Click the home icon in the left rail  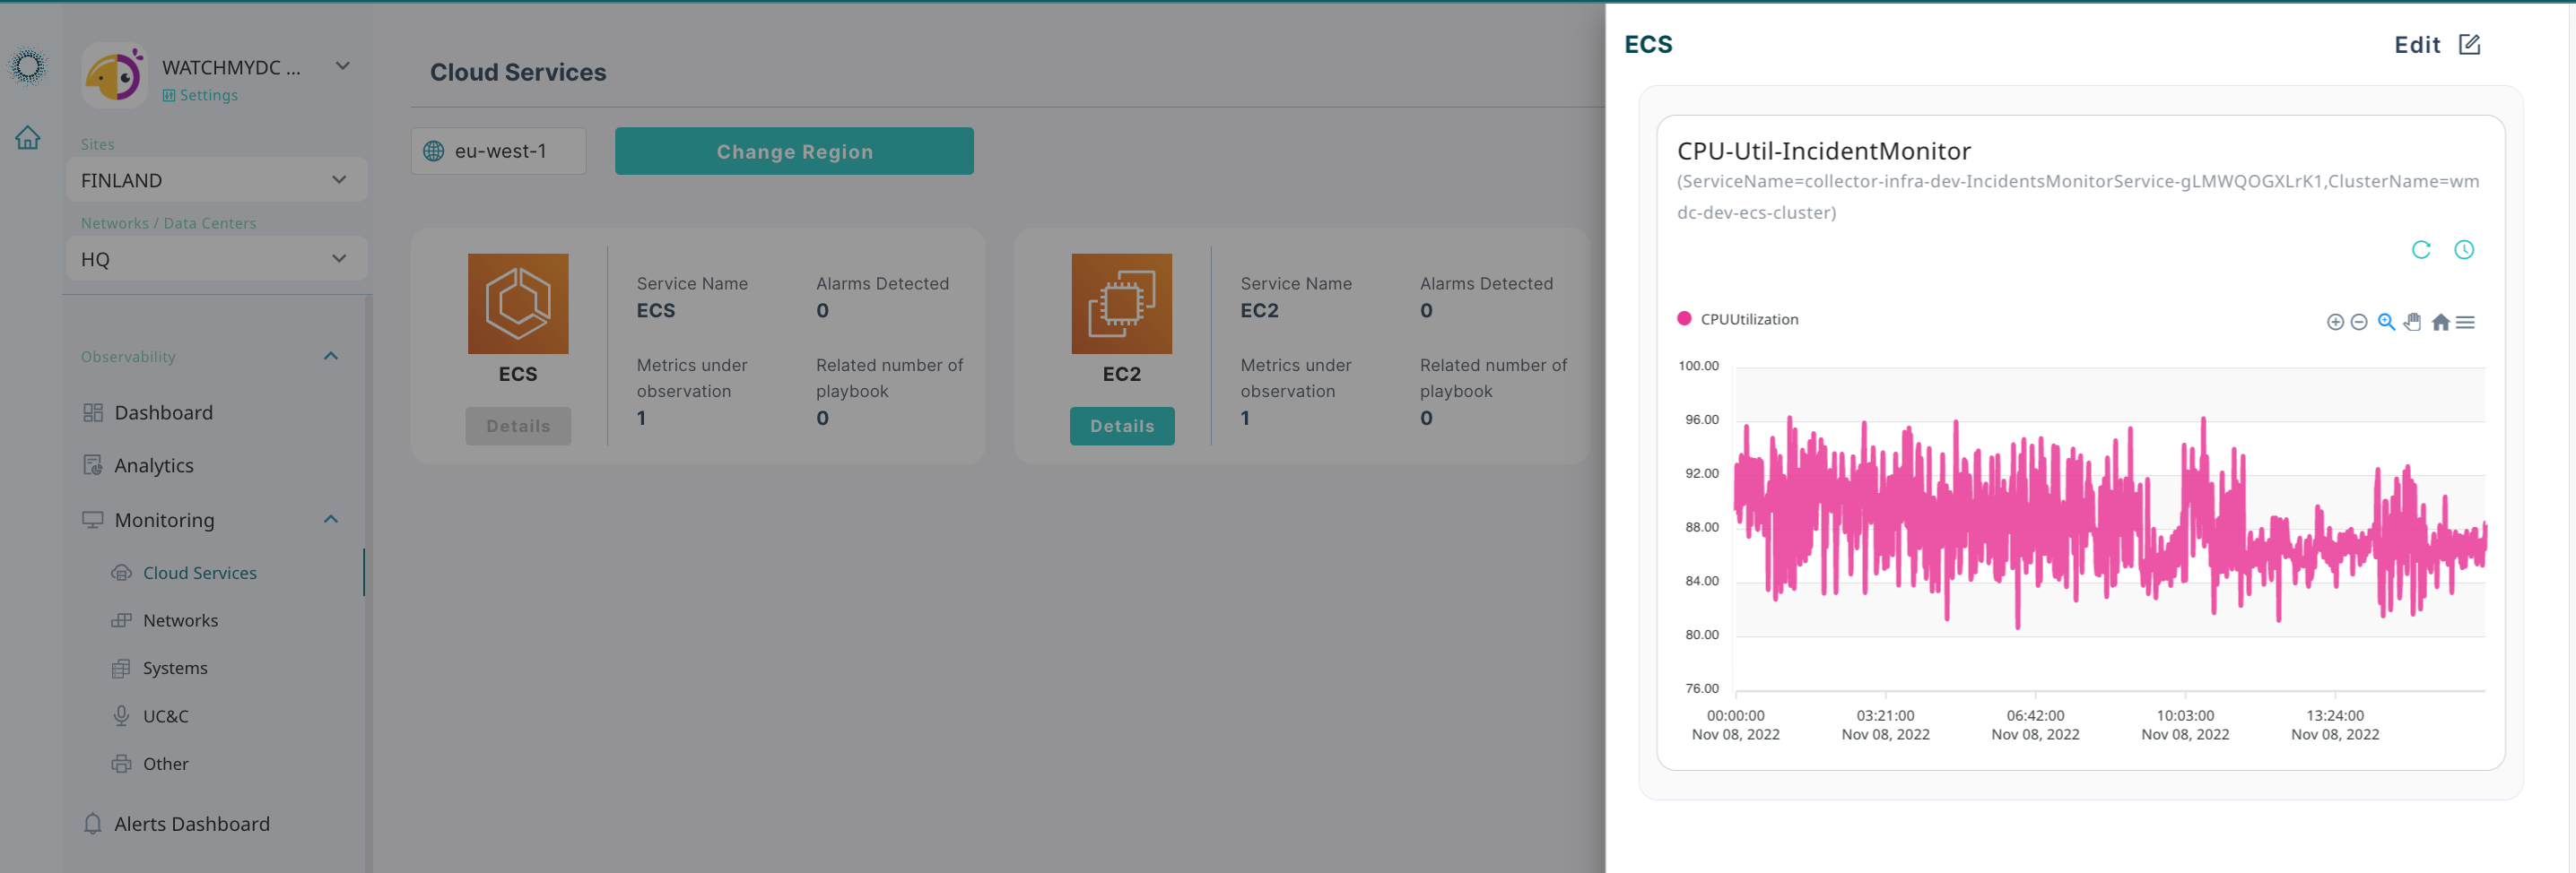[28, 138]
